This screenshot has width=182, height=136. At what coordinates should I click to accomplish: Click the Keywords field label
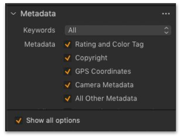pos(39,30)
